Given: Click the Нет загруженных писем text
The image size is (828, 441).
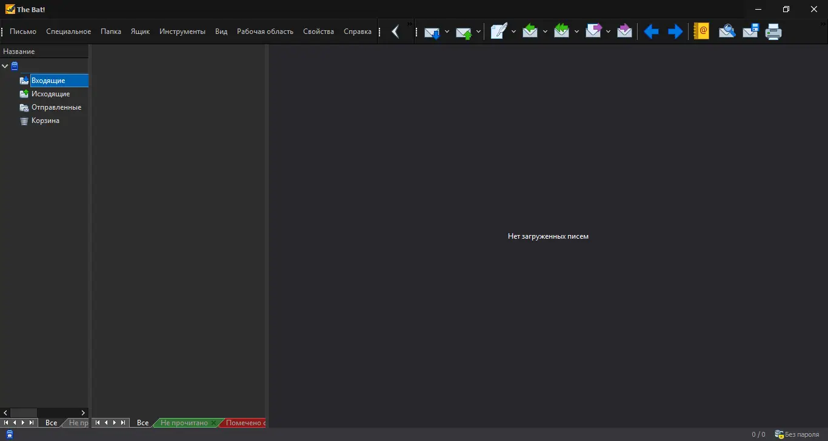Looking at the screenshot, I should (548, 236).
